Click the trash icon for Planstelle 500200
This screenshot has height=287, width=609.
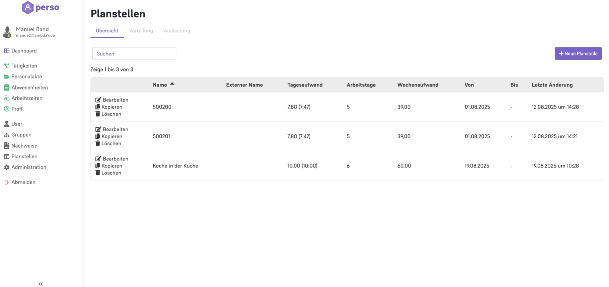98,114
